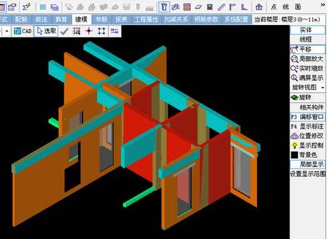This screenshot has height=239, width=327.
Task: Expand the 旋转视图 dropdown arrow
Action: click(323, 88)
